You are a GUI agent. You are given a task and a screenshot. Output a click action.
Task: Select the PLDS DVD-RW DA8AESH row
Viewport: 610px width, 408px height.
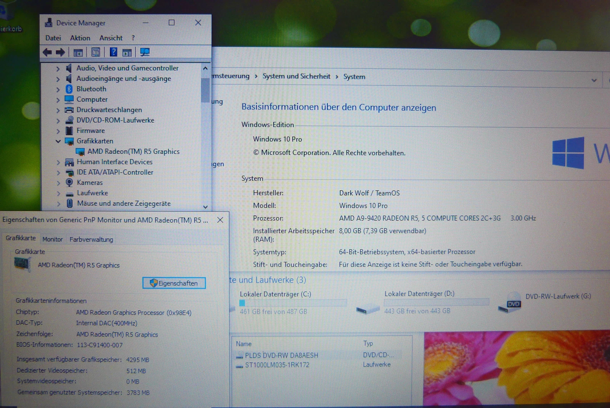click(318, 355)
